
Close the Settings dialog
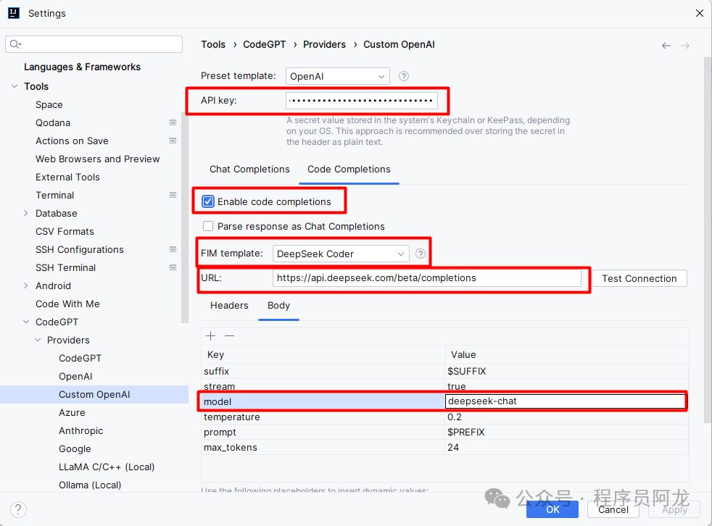click(x=699, y=13)
